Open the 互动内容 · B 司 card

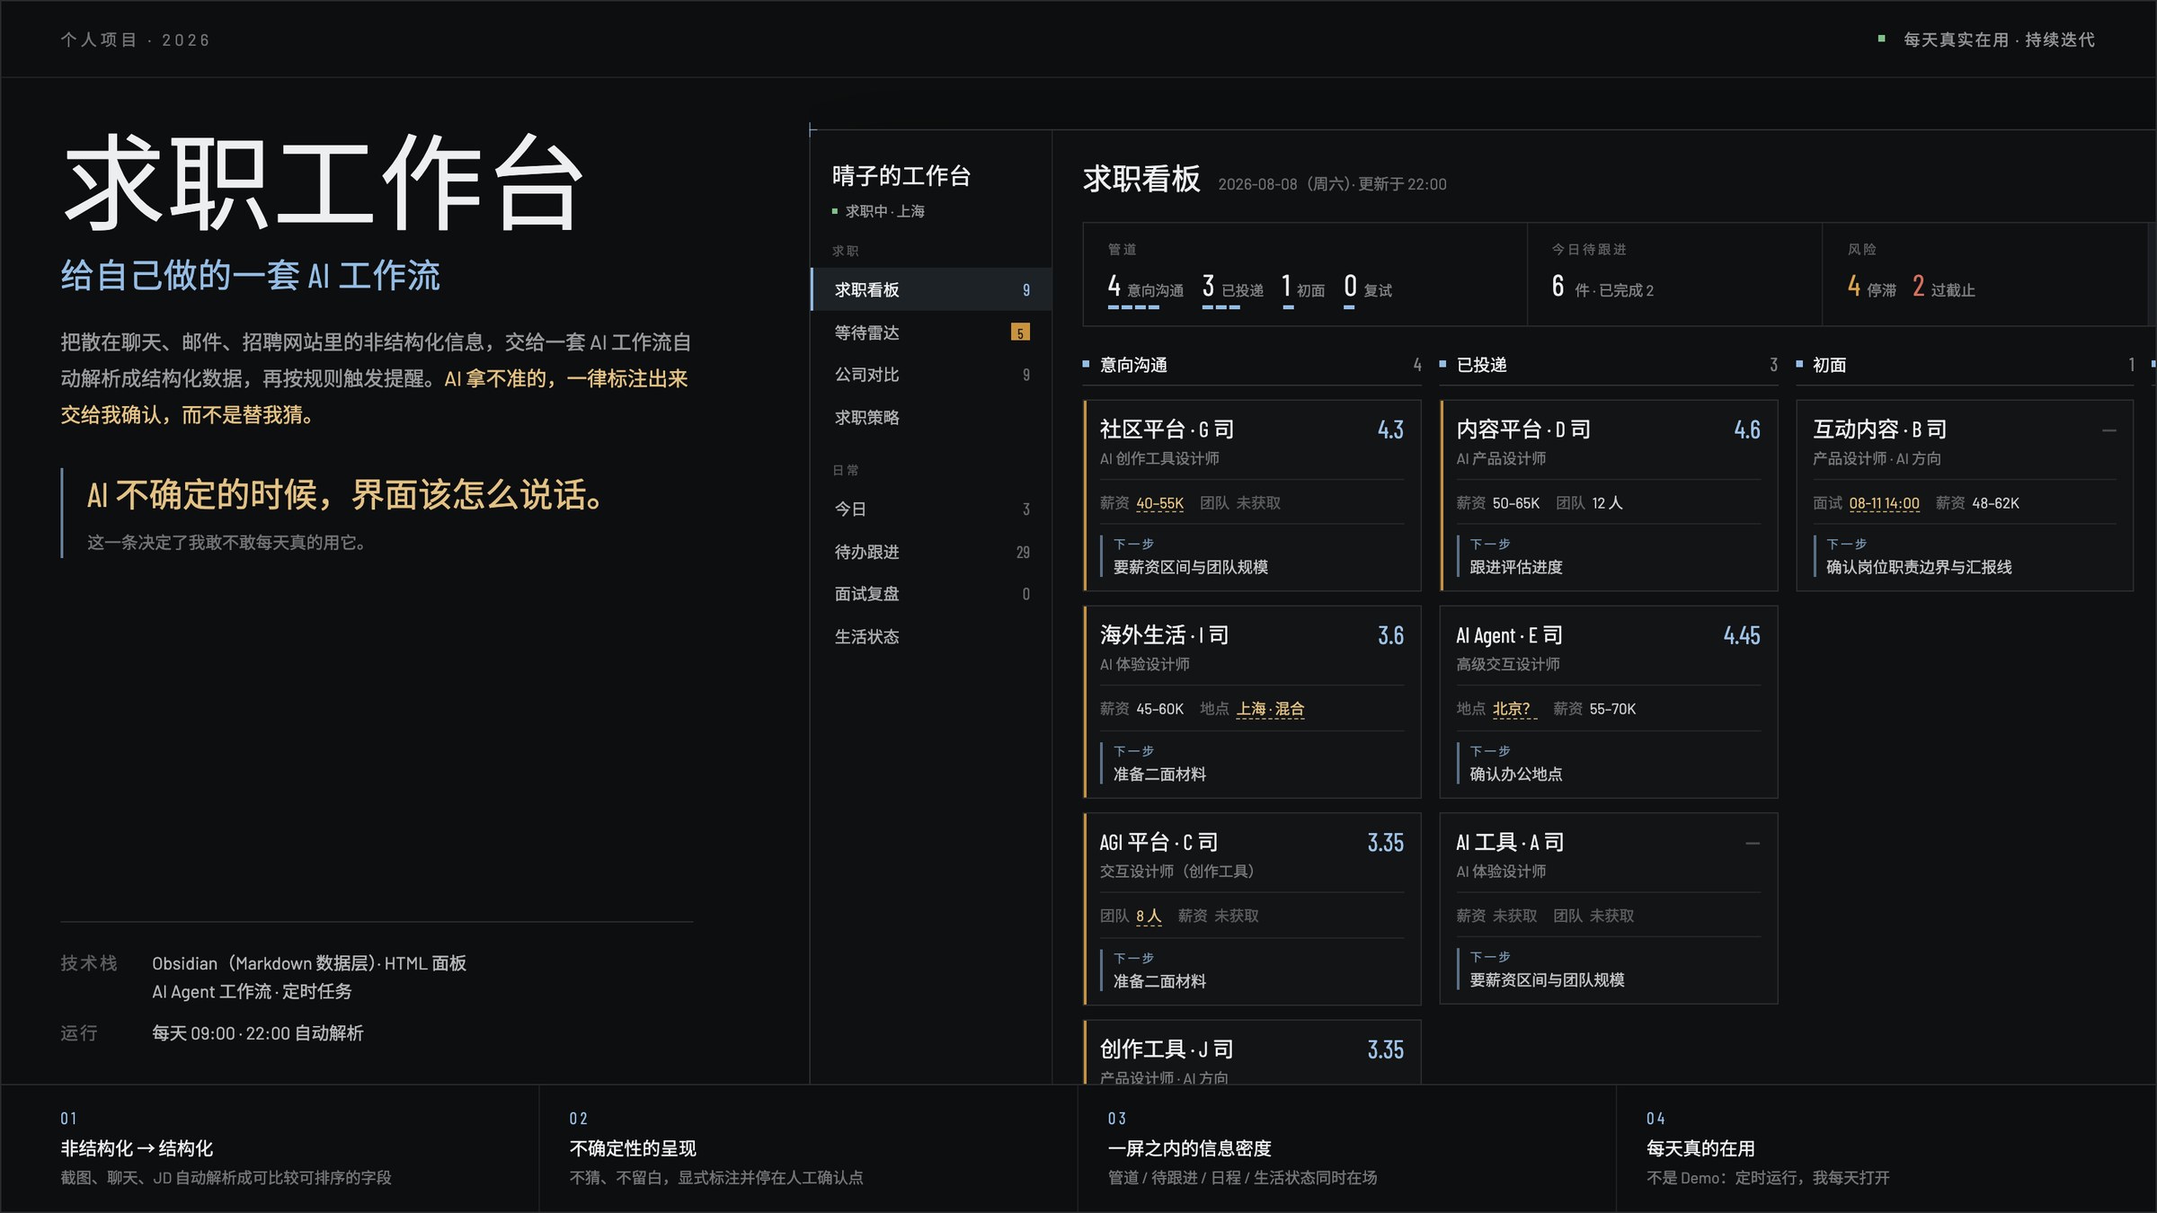[1965, 495]
